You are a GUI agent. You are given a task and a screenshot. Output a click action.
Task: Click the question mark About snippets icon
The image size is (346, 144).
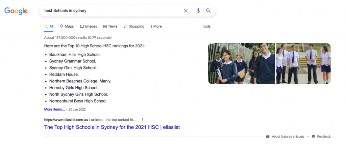268,137
